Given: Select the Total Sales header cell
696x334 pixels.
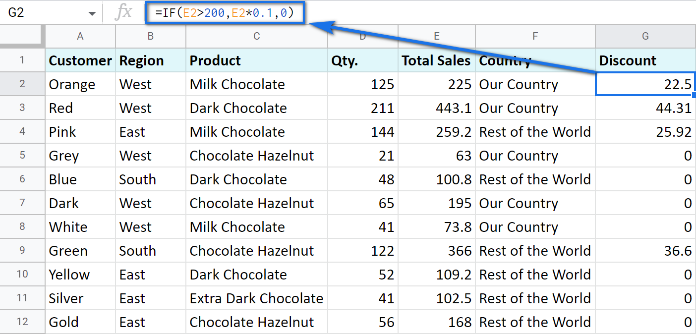Looking at the screenshot, I should pyautogui.click(x=436, y=60).
